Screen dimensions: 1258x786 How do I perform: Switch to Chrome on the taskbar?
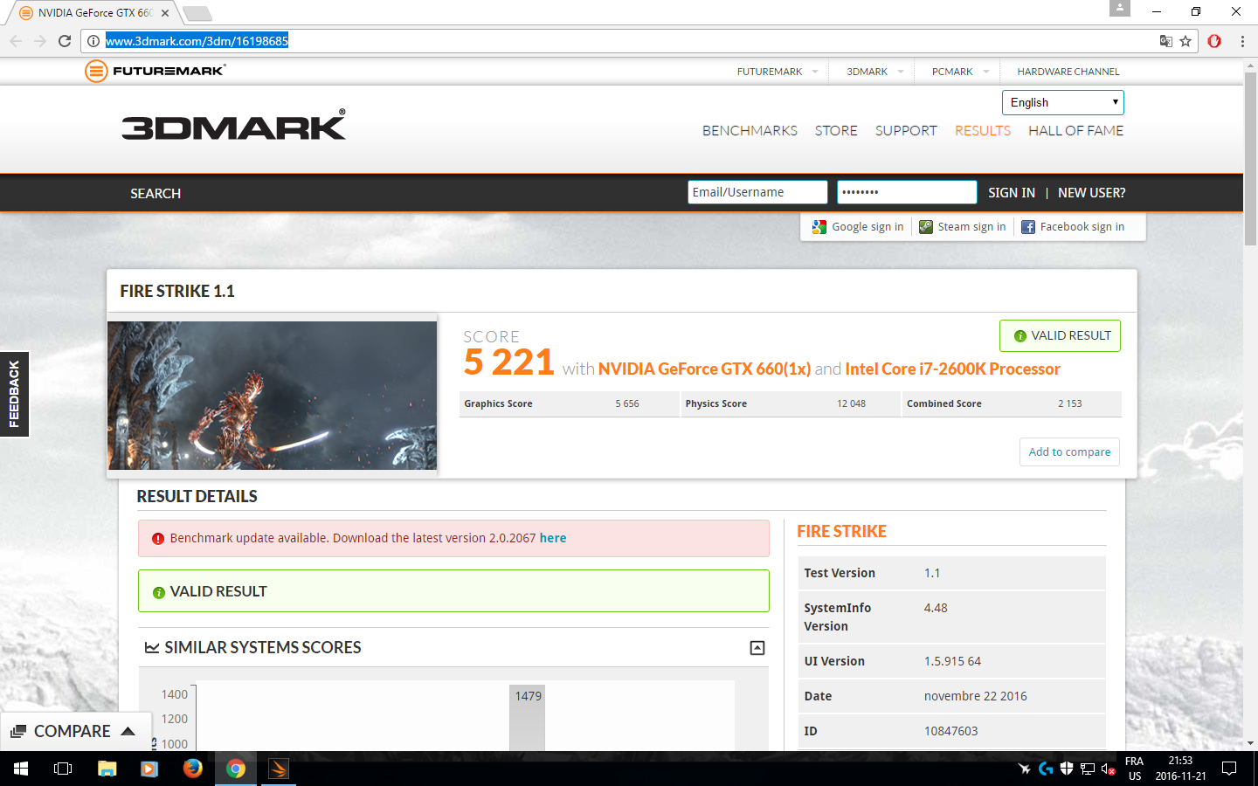[236, 769]
